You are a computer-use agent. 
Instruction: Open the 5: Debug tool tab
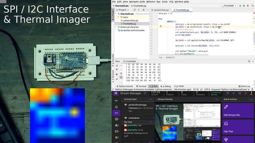pyautogui.click(x=166, y=86)
